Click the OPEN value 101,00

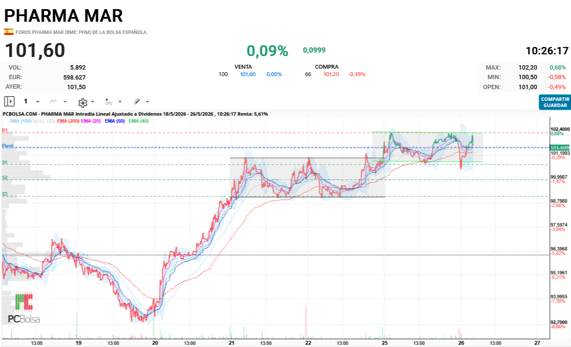[x=528, y=87]
